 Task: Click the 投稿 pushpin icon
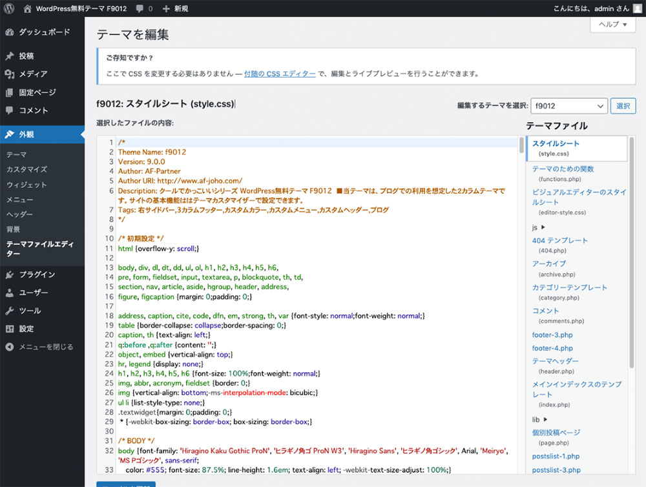coord(10,56)
